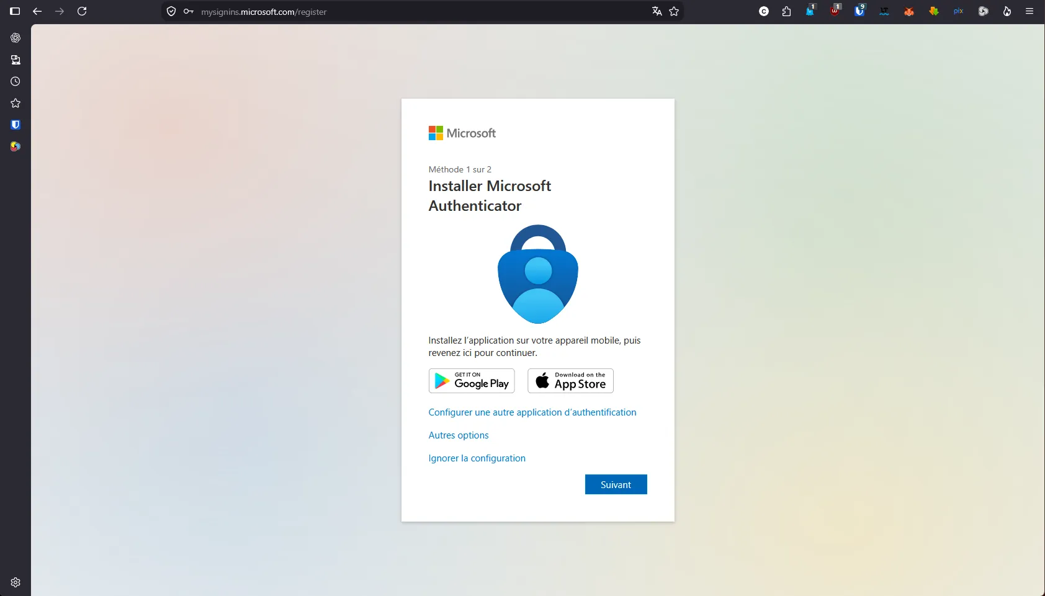The height and width of the screenshot is (596, 1045).
Task: Open Bitwarden in the sidebar
Action: (x=16, y=125)
